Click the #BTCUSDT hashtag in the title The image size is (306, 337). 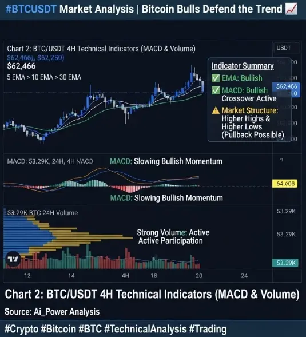point(31,9)
